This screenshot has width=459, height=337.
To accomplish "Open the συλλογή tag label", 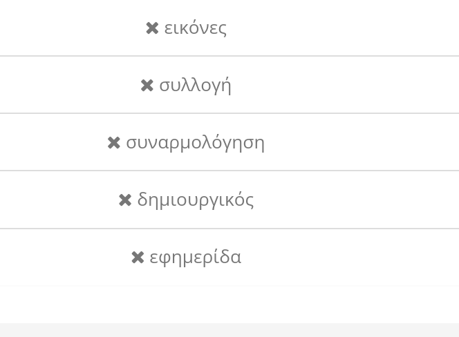I will pos(195,86).
